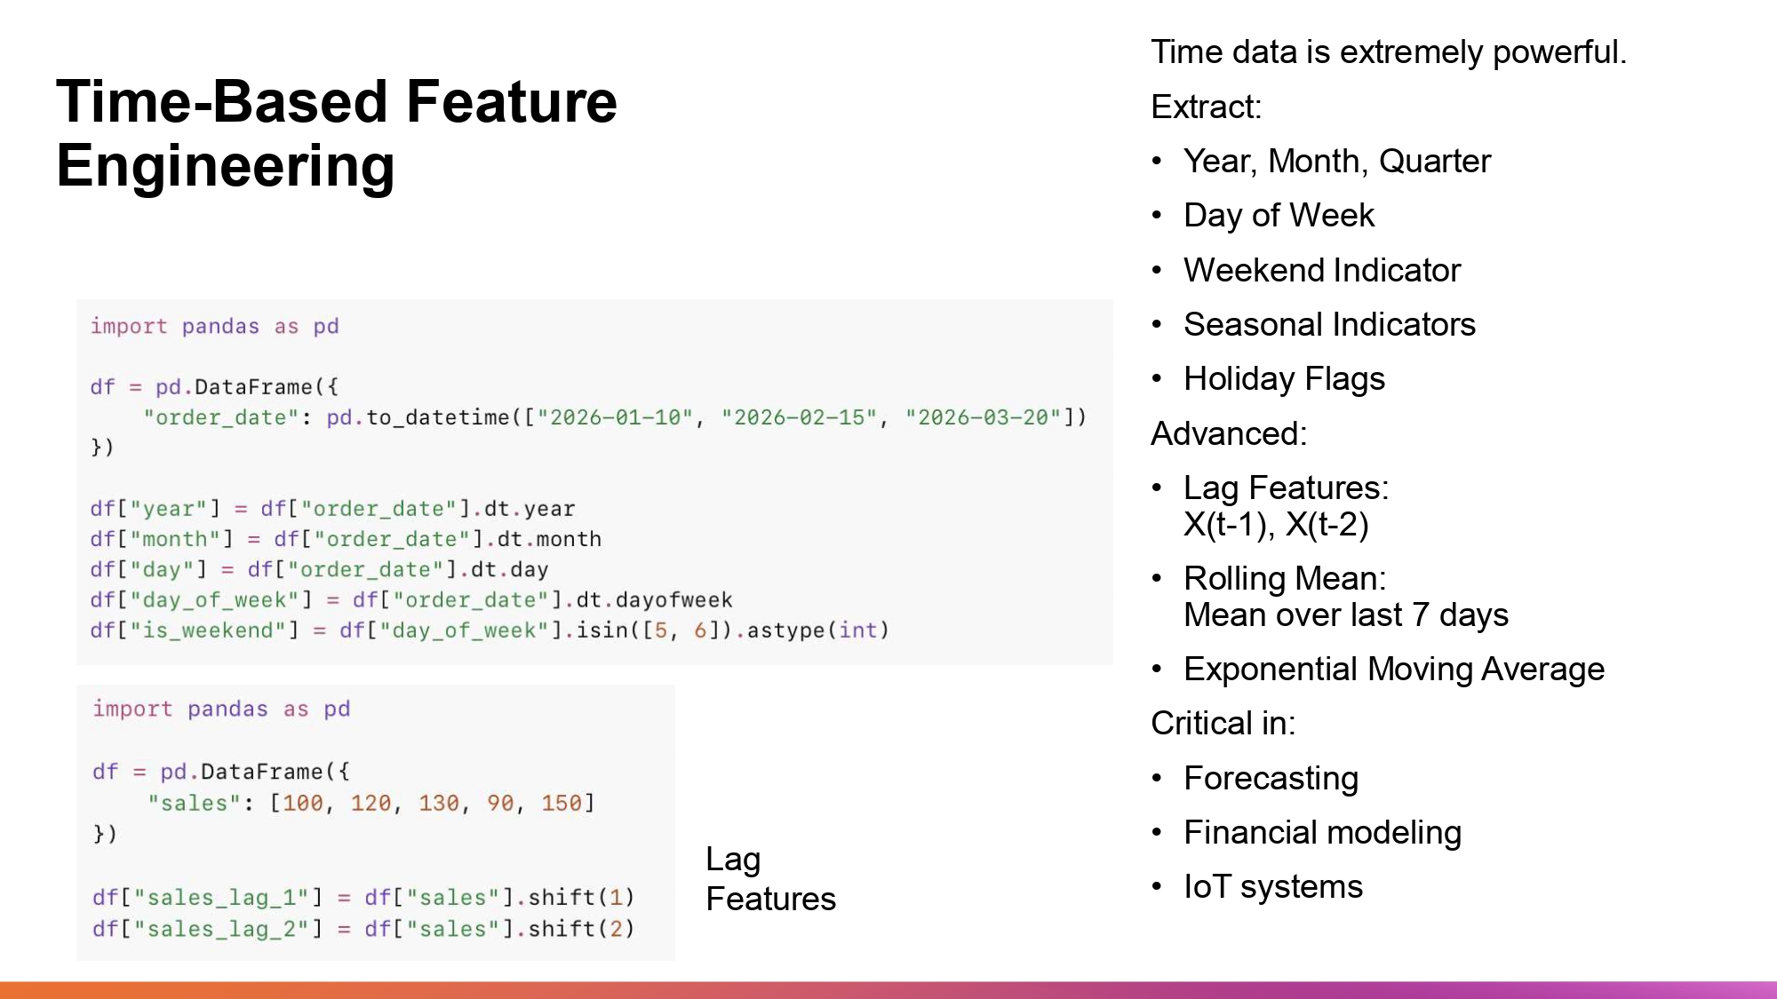Click the day_of_week dayofweek code line
The height and width of the screenshot is (999, 1777).
(x=410, y=600)
